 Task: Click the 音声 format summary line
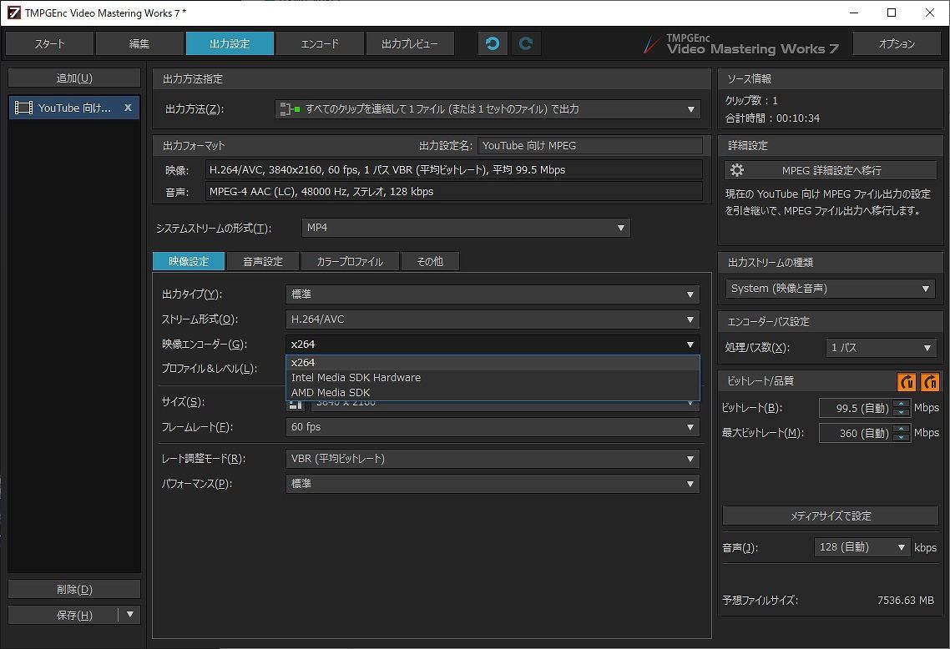(454, 192)
